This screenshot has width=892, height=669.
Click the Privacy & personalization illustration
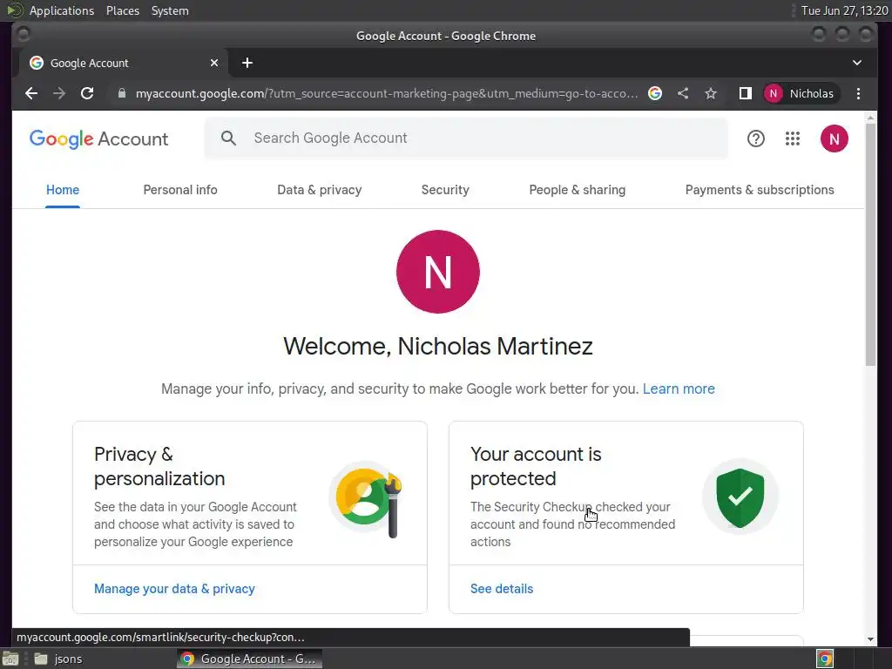point(367,499)
